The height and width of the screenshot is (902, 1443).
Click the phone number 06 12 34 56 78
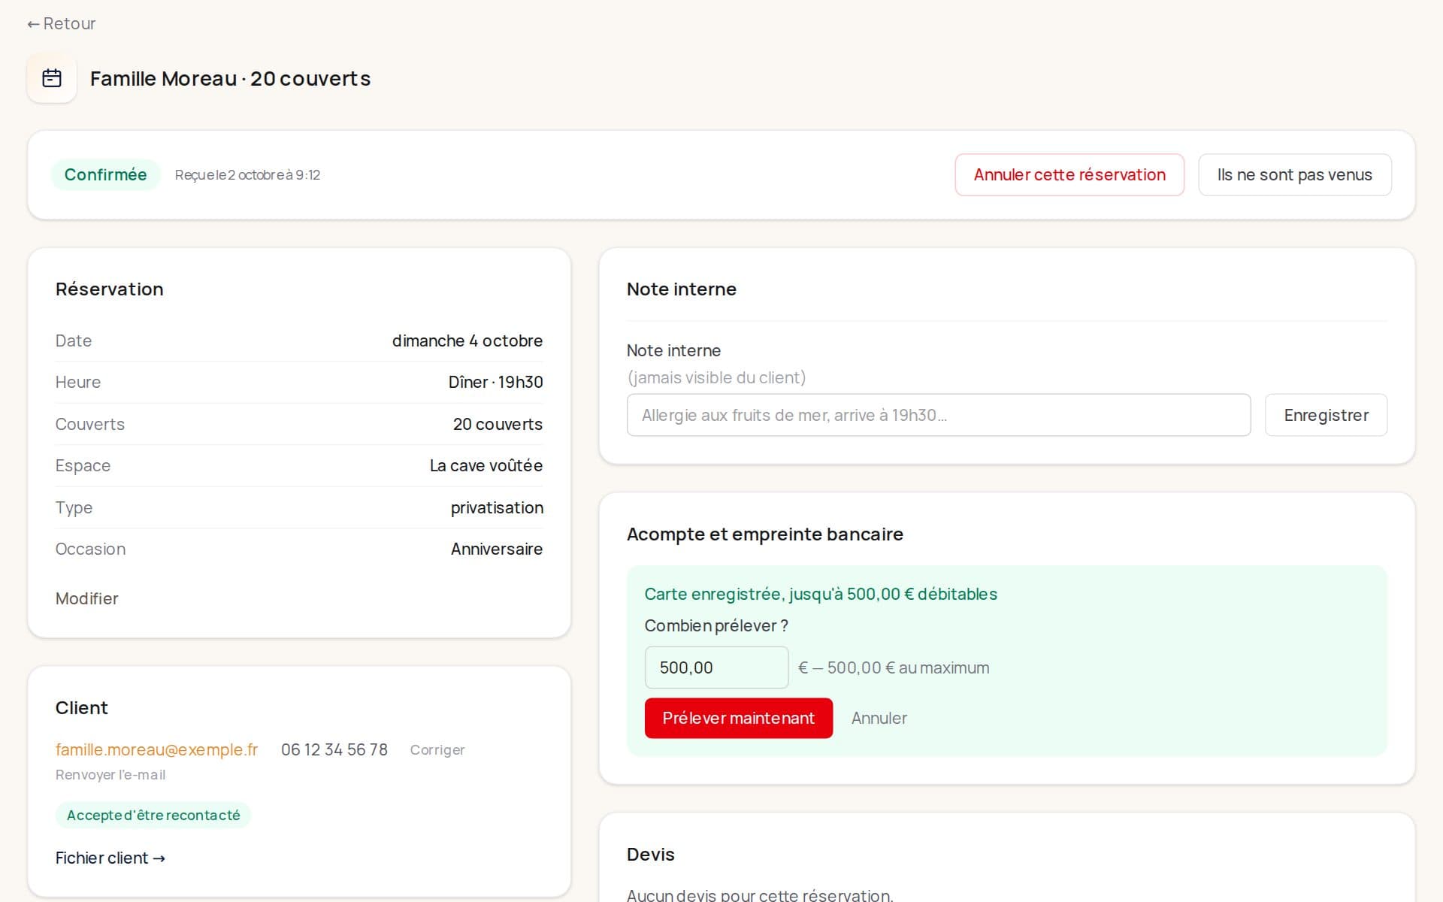tap(334, 749)
